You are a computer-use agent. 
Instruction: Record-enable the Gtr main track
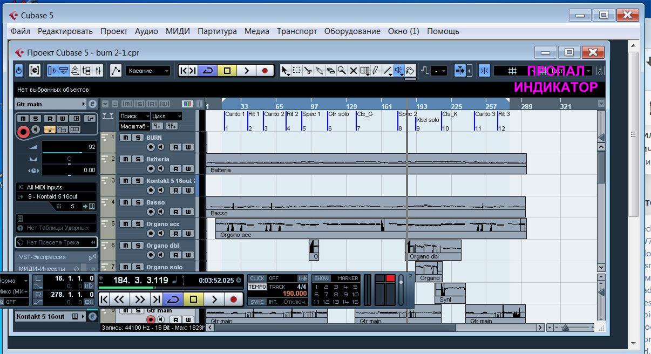point(151,319)
